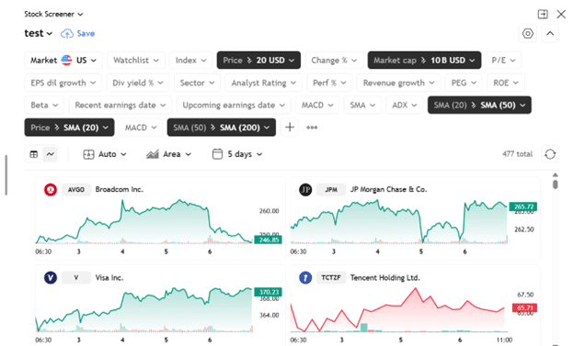Click the 246.85 price label
The width and height of the screenshot is (574, 346).
coord(268,240)
